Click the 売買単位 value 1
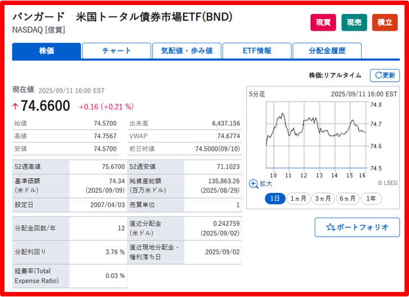This screenshot has height=297, width=409. coord(238,205)
